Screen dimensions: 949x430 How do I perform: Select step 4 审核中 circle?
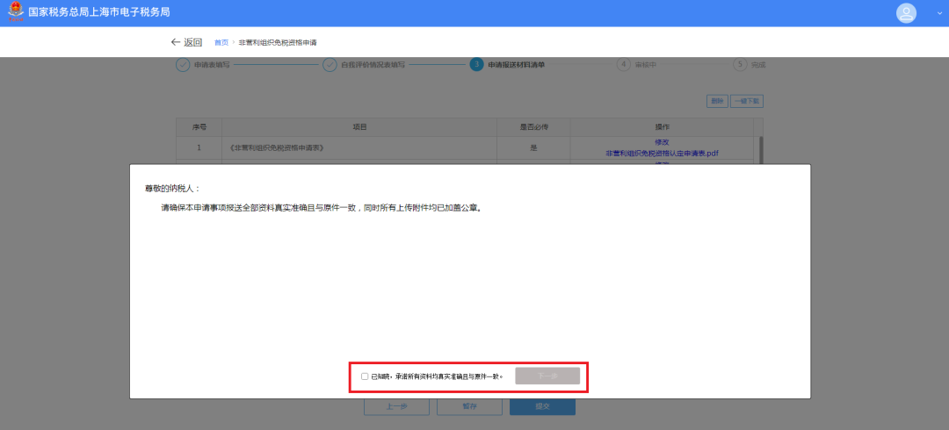pyautogui.click(x=624, y=65)
